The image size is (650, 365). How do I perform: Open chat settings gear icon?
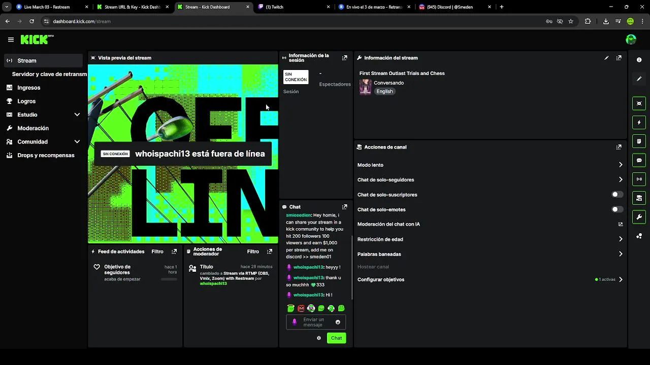click(319, 338)
